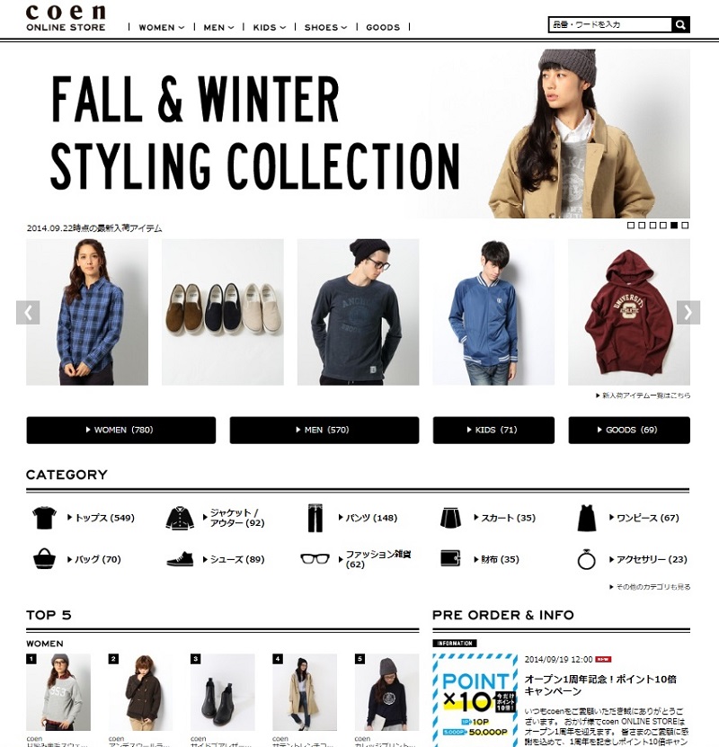Image resolution: width=719 pixels, height=747 pixels.
Task: Open the skirt category icon
Action: [x=450, y=518]
